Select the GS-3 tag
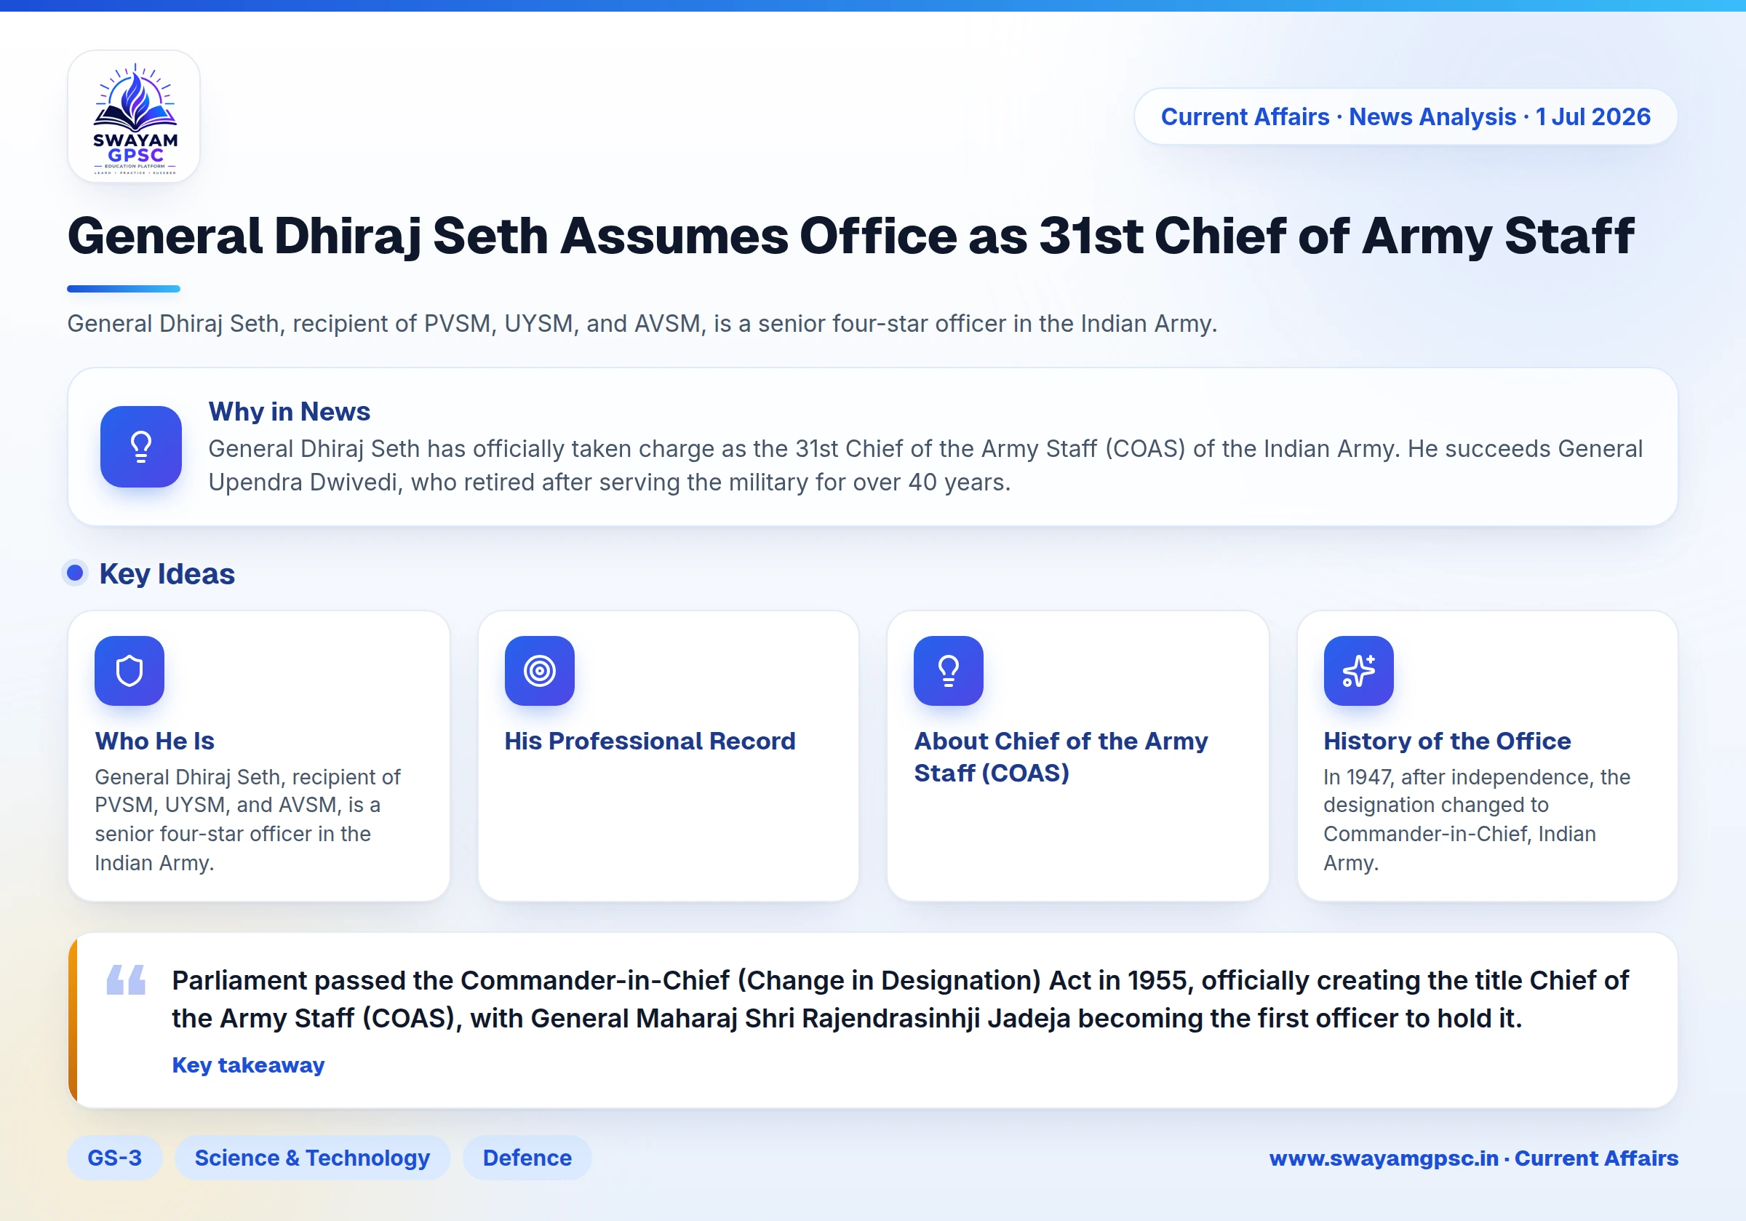Image resolution: width=1746 pixels, height=1221 pixels. pos(115,1158)
